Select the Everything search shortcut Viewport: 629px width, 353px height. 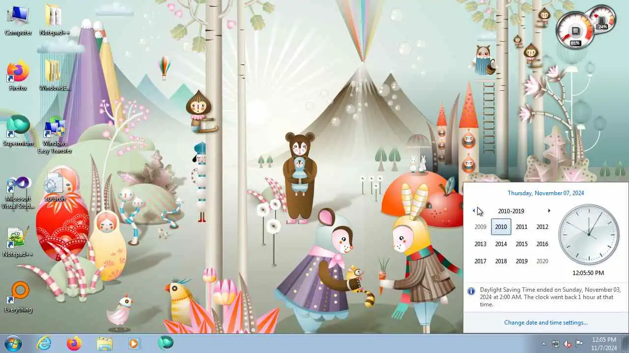point(18,298)
